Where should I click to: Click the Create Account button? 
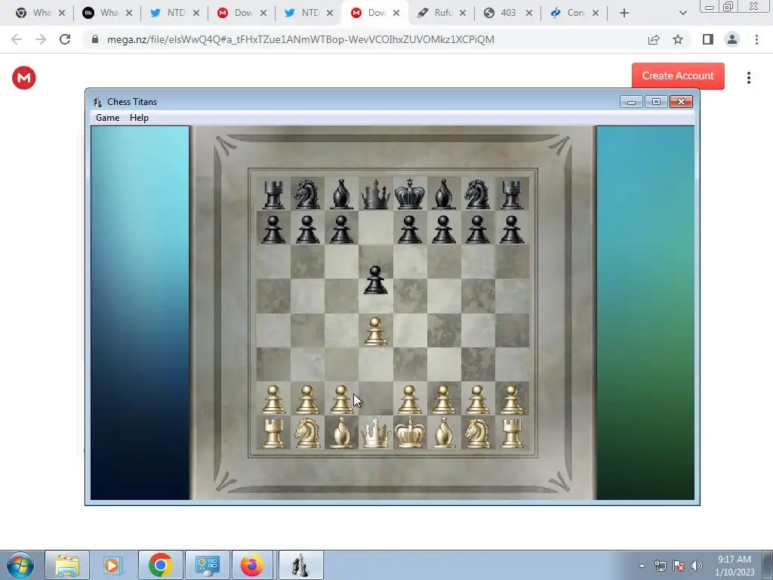tap(678, 76)
